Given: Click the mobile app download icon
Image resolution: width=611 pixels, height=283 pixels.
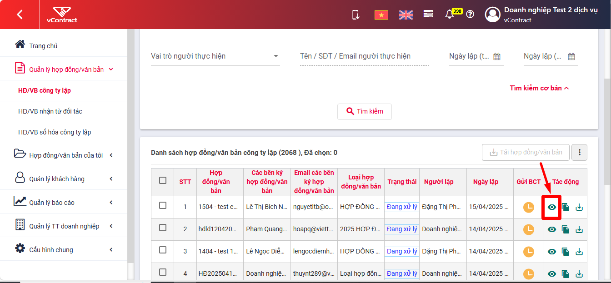Looking at the screenshot, I should pyautogui.click(x=356, y=15).
